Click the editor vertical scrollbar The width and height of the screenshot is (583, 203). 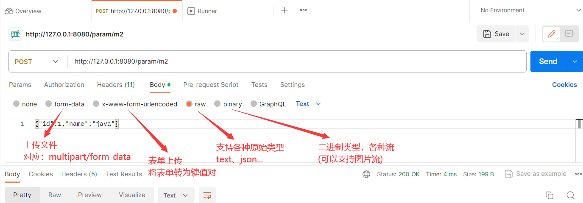(x=579, y=124)
